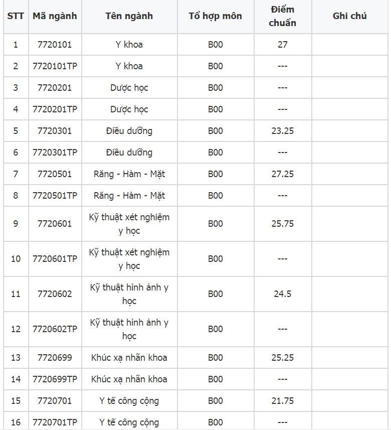Click the score 24.5 cell

pyautogui.click(x=282, y=294)
